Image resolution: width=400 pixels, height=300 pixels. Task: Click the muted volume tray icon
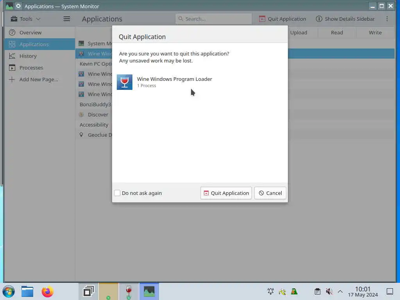point(329,291)
